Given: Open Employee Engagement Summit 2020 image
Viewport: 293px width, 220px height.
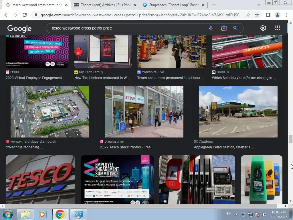Looking at the screenshot, I should 117,179.
